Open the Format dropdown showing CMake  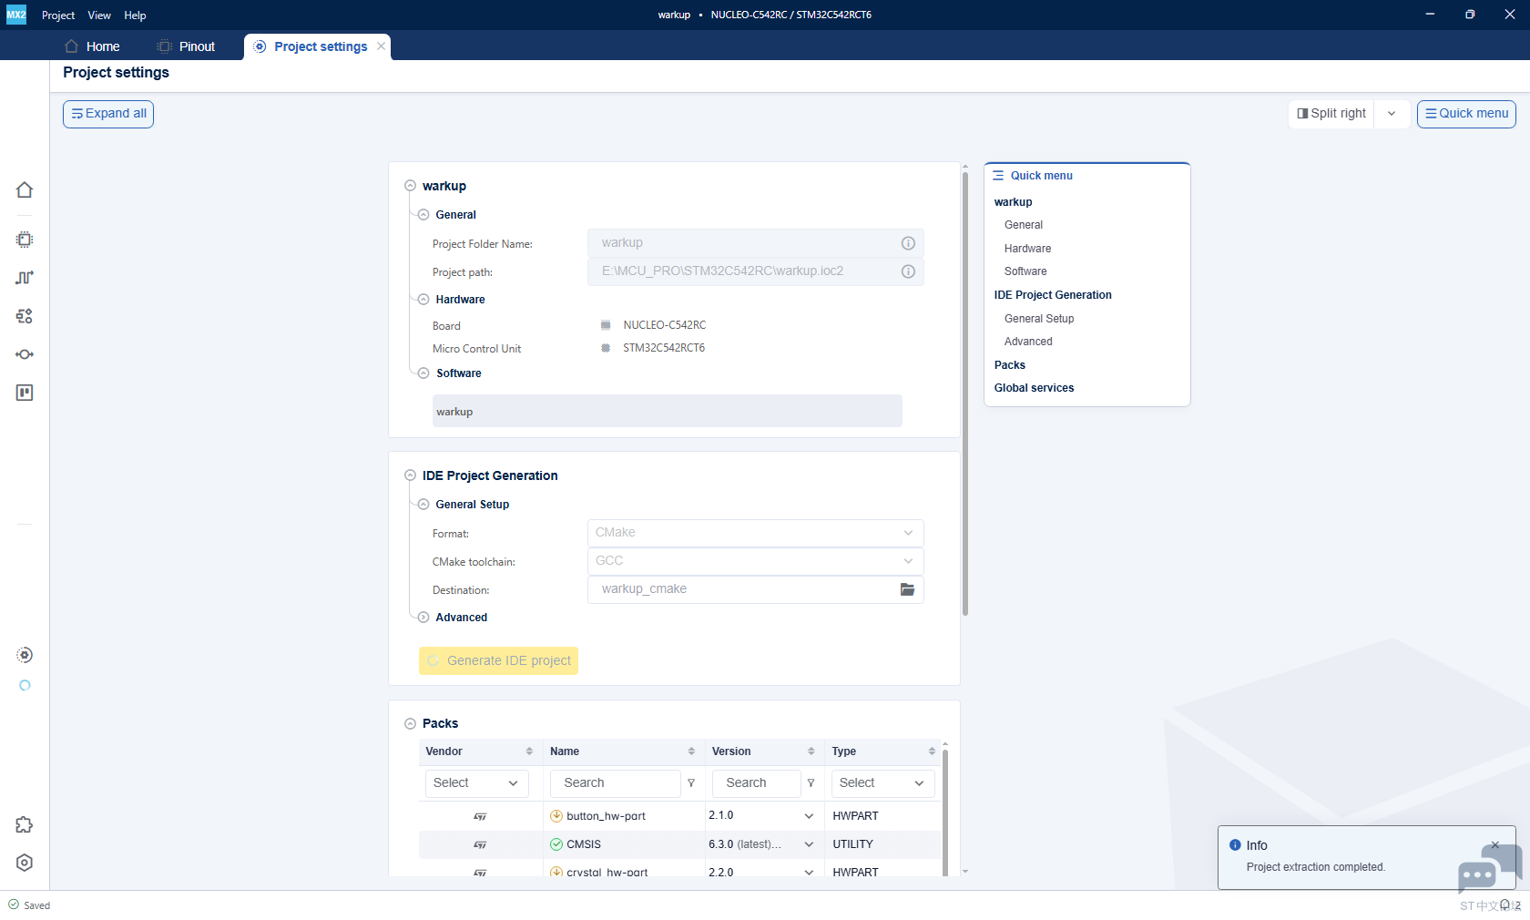point(756,533)
